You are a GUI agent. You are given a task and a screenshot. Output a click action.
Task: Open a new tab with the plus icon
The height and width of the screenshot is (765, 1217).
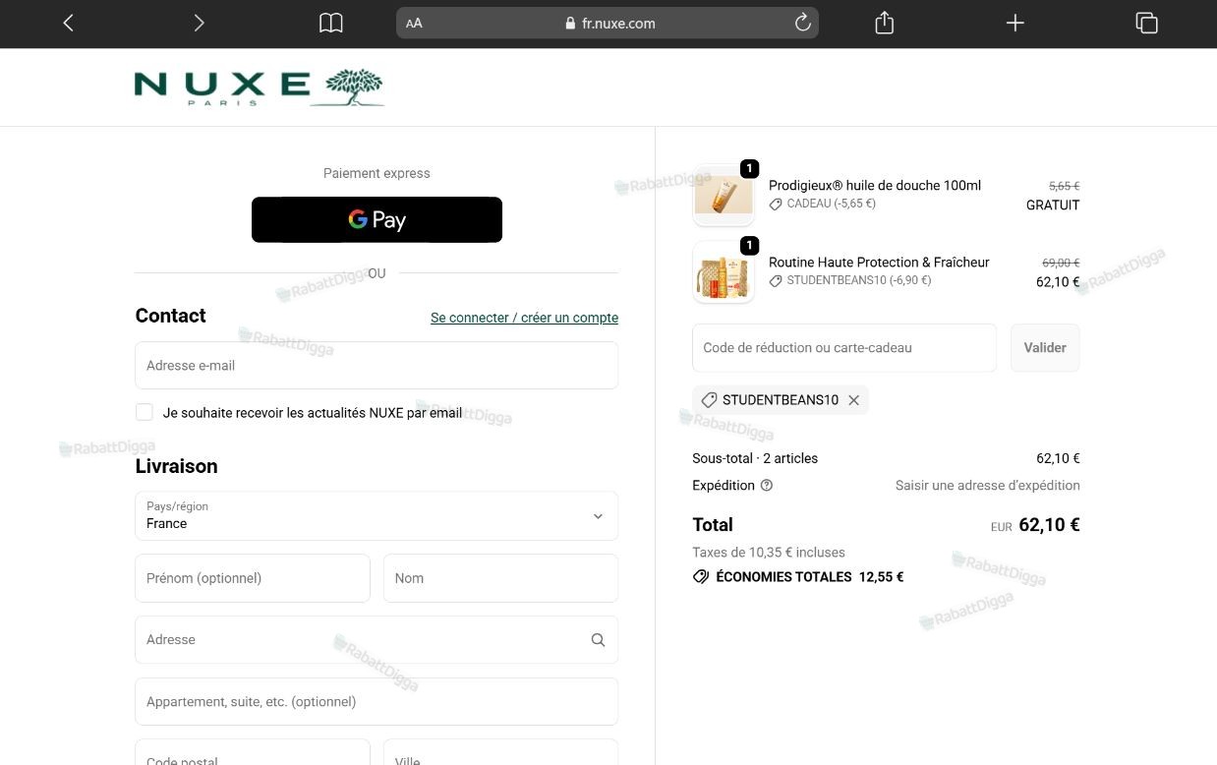[1015, 23]
